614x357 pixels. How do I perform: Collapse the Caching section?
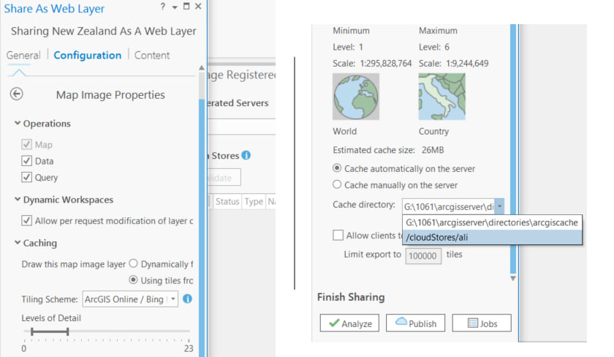coord(18,243)
